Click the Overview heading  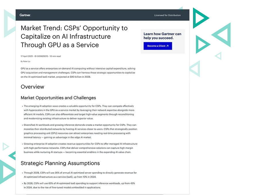32,87
